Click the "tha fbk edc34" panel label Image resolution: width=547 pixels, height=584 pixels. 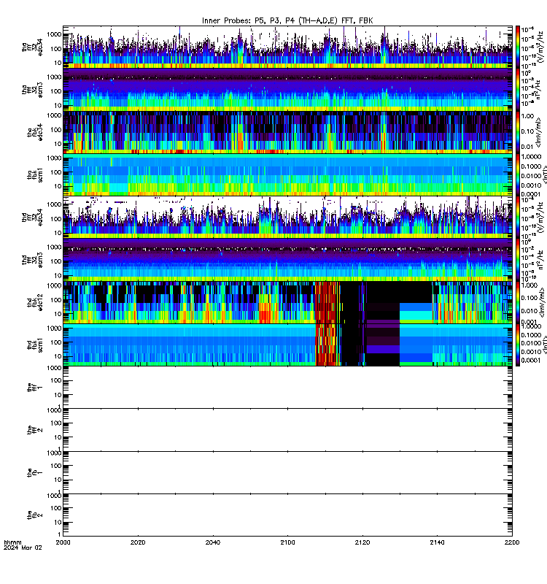35,132
